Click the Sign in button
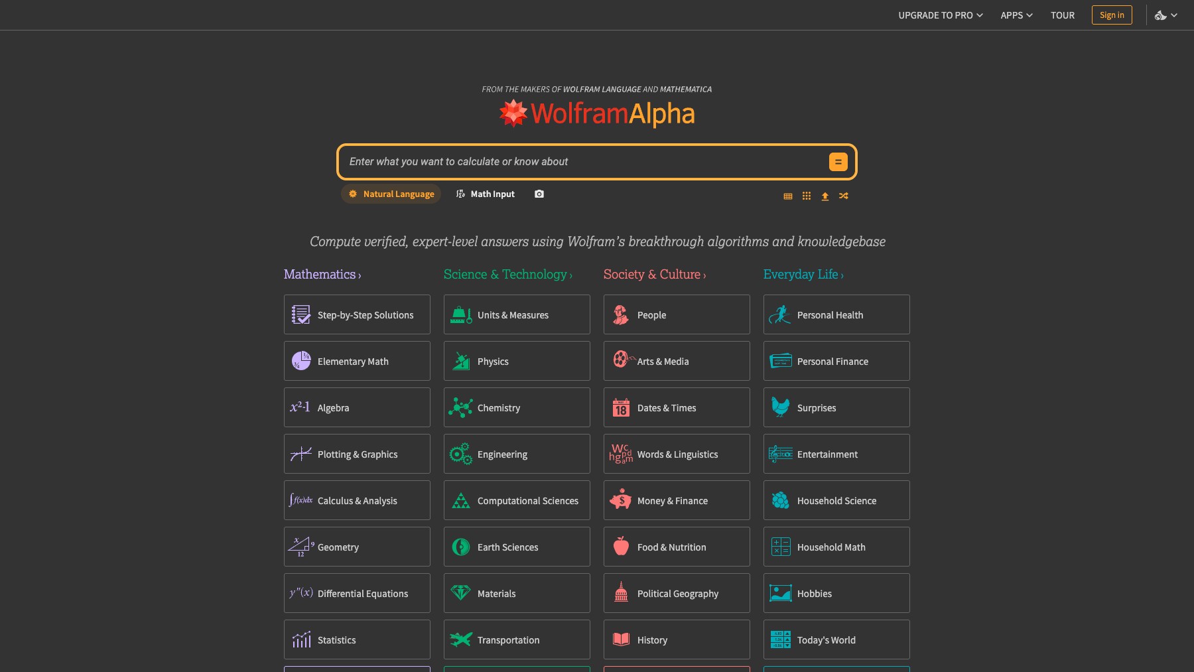This screenshot has width=1194, height=672. pos(1112,15)
